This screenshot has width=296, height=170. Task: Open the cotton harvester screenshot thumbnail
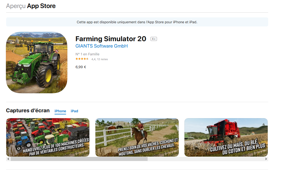(226, 137)
